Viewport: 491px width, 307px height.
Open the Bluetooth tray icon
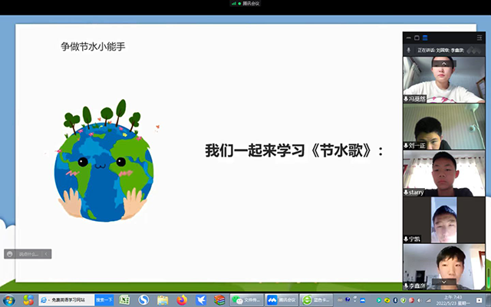pyautogui.click(x=395, y=300)
